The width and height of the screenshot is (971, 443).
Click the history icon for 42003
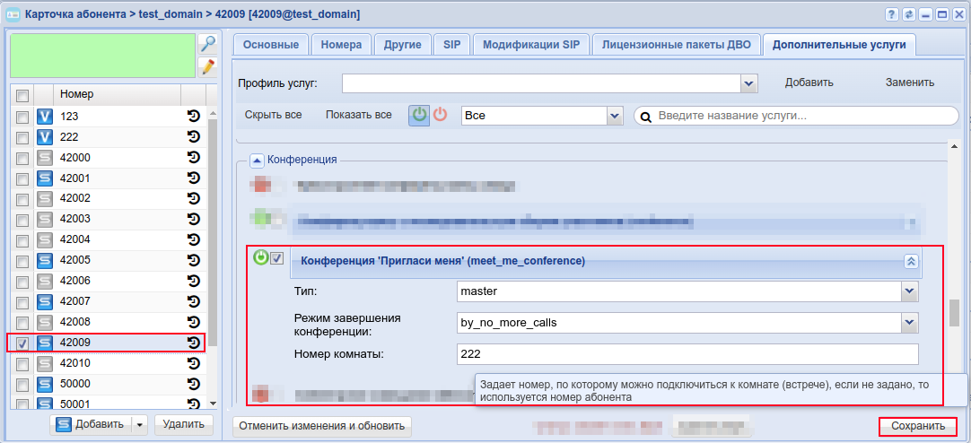[x=194, y=219]
